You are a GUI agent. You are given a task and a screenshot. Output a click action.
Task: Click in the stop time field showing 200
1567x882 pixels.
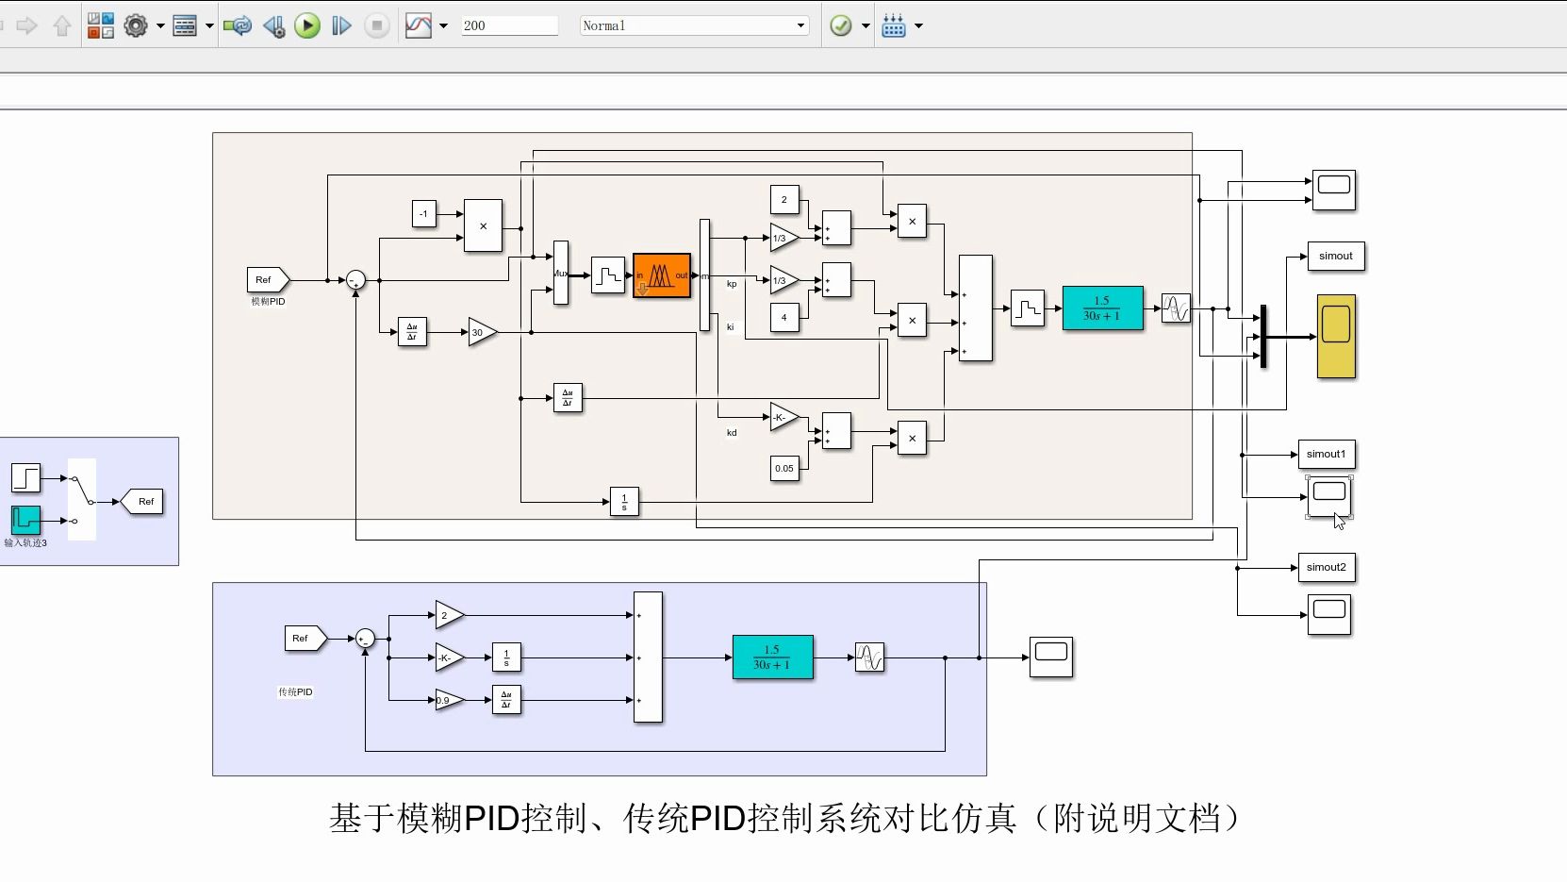pyautogui.click(x=509, y=25)
